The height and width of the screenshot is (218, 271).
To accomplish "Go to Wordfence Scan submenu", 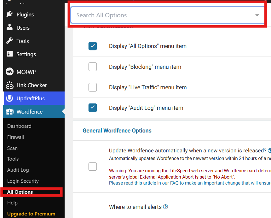I will [x=12, y=148].
